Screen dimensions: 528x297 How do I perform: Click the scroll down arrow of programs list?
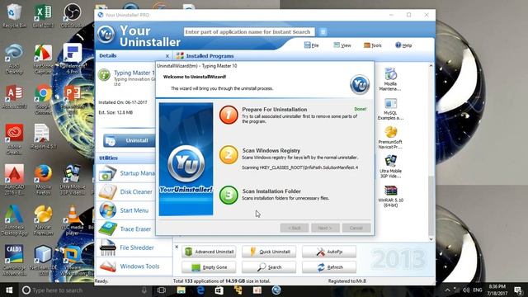coord(431,238)
